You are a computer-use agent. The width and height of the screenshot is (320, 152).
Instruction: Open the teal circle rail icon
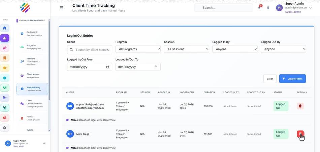click(x=5, y=78)
